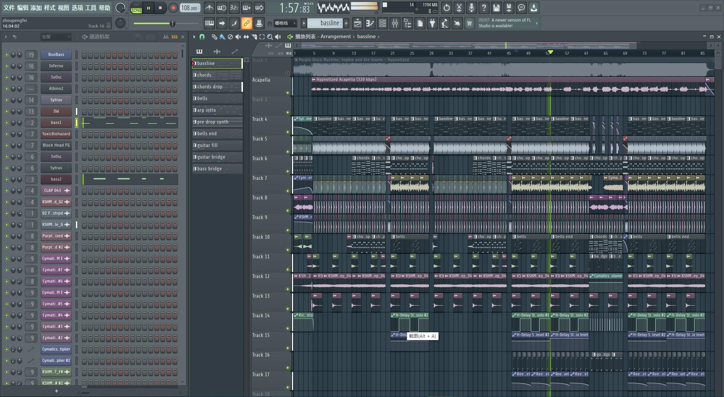Pause playback with the pause button
This screenshot has height=397, width=724.
point(149,8)
